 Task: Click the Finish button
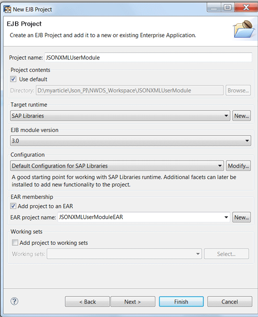point(181,302)
